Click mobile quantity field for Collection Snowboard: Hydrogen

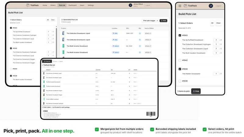pos(216,44)
